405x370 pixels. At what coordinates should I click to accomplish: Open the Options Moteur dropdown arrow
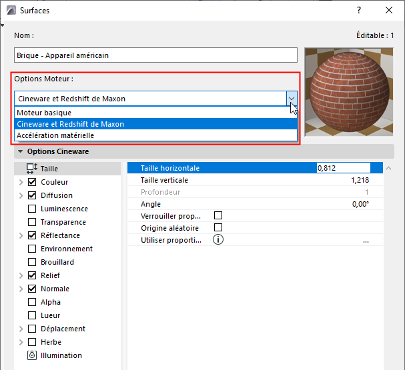tap(292, 99)
